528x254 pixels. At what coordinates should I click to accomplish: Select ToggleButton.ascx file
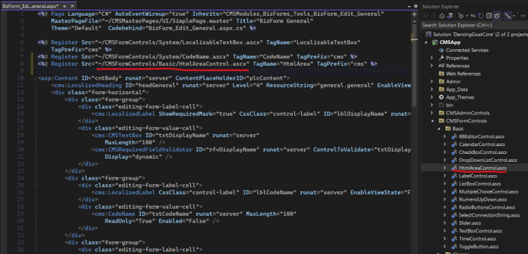click(478, 247)
